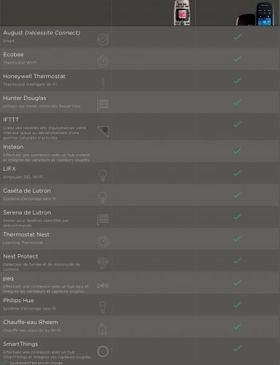Image resolution: width=280 pixels, height=365 pixels.
Task: Click the August smart lock icon
Action: point(103,39)
